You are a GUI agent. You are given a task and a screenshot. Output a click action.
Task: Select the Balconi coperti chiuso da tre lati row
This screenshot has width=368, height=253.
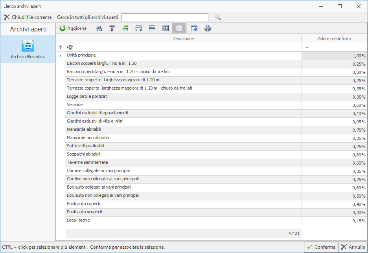pyautogui.click(x=183, y=72)
